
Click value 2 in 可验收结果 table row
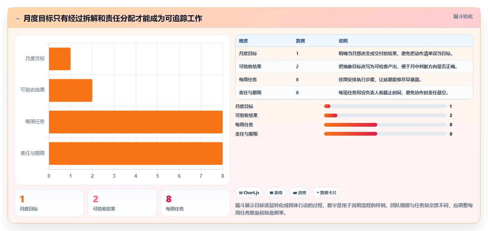297,66
